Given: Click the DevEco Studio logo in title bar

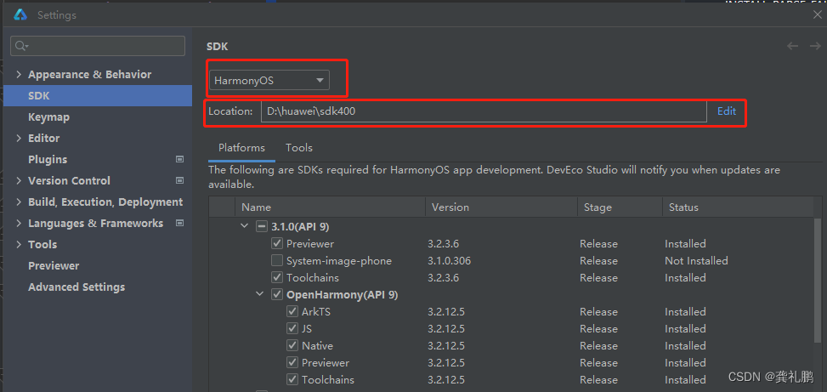Looking at the screenshot, I should tap(20, 14).
